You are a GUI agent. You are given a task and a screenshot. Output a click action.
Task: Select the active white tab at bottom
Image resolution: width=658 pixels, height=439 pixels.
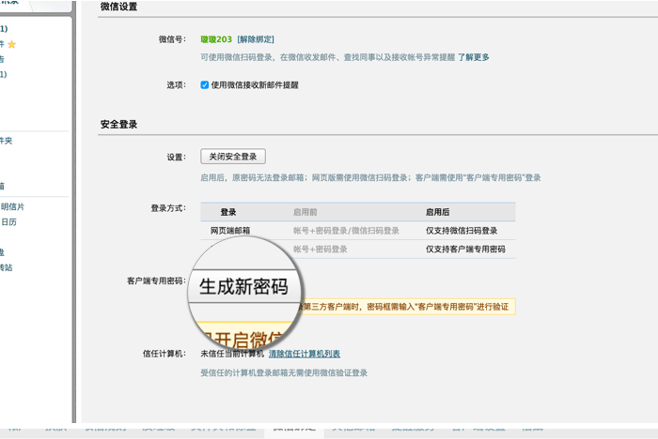[295, 431]
